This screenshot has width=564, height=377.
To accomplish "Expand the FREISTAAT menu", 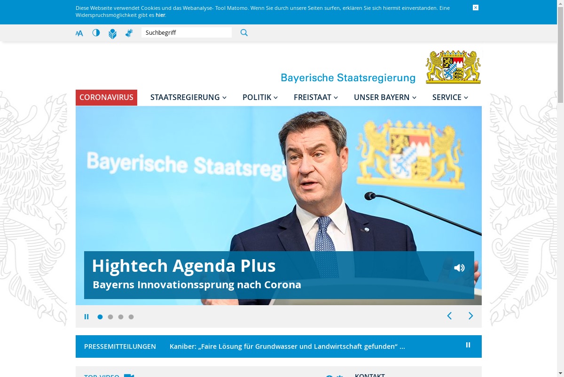I will coord(316,98).
